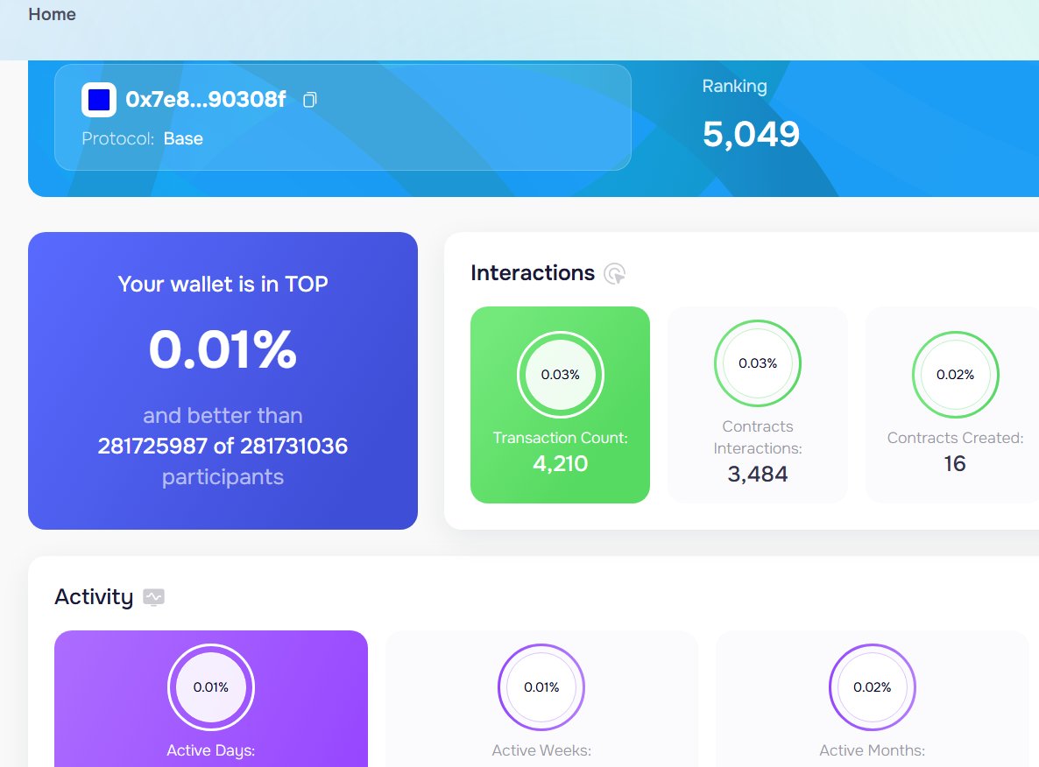Viewport: 1039px width, 767px height.
Task: Click the large 0.01% top percentage
Action: coord(223,349)
